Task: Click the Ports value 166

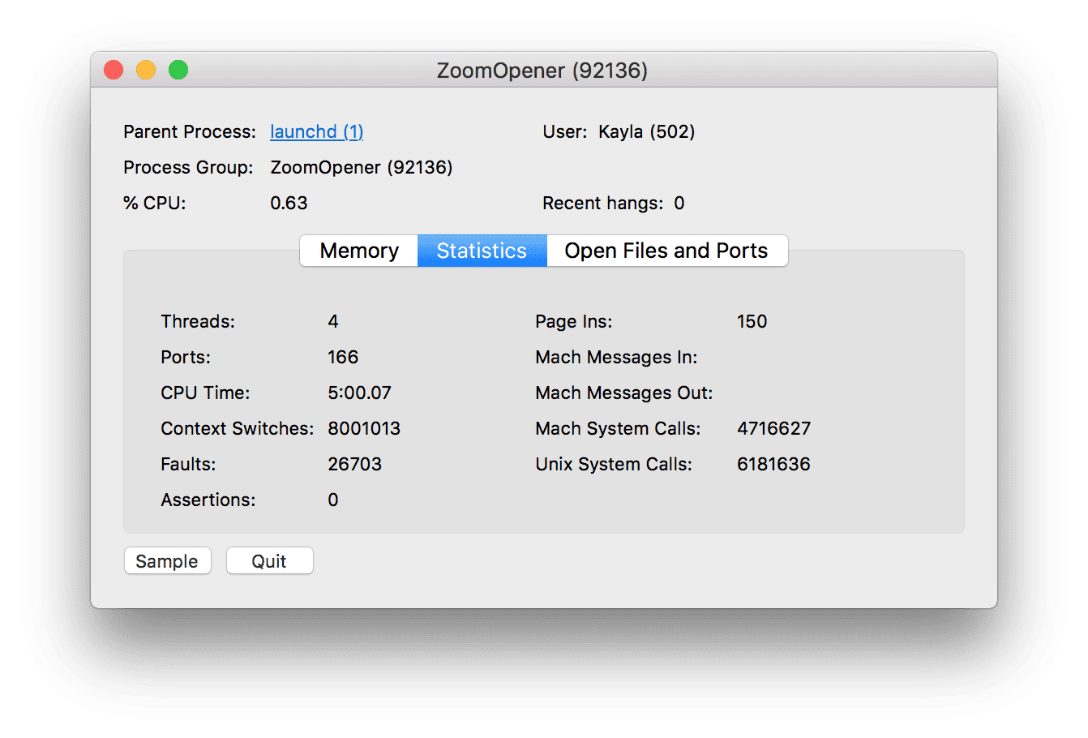Action: [343, 357]
